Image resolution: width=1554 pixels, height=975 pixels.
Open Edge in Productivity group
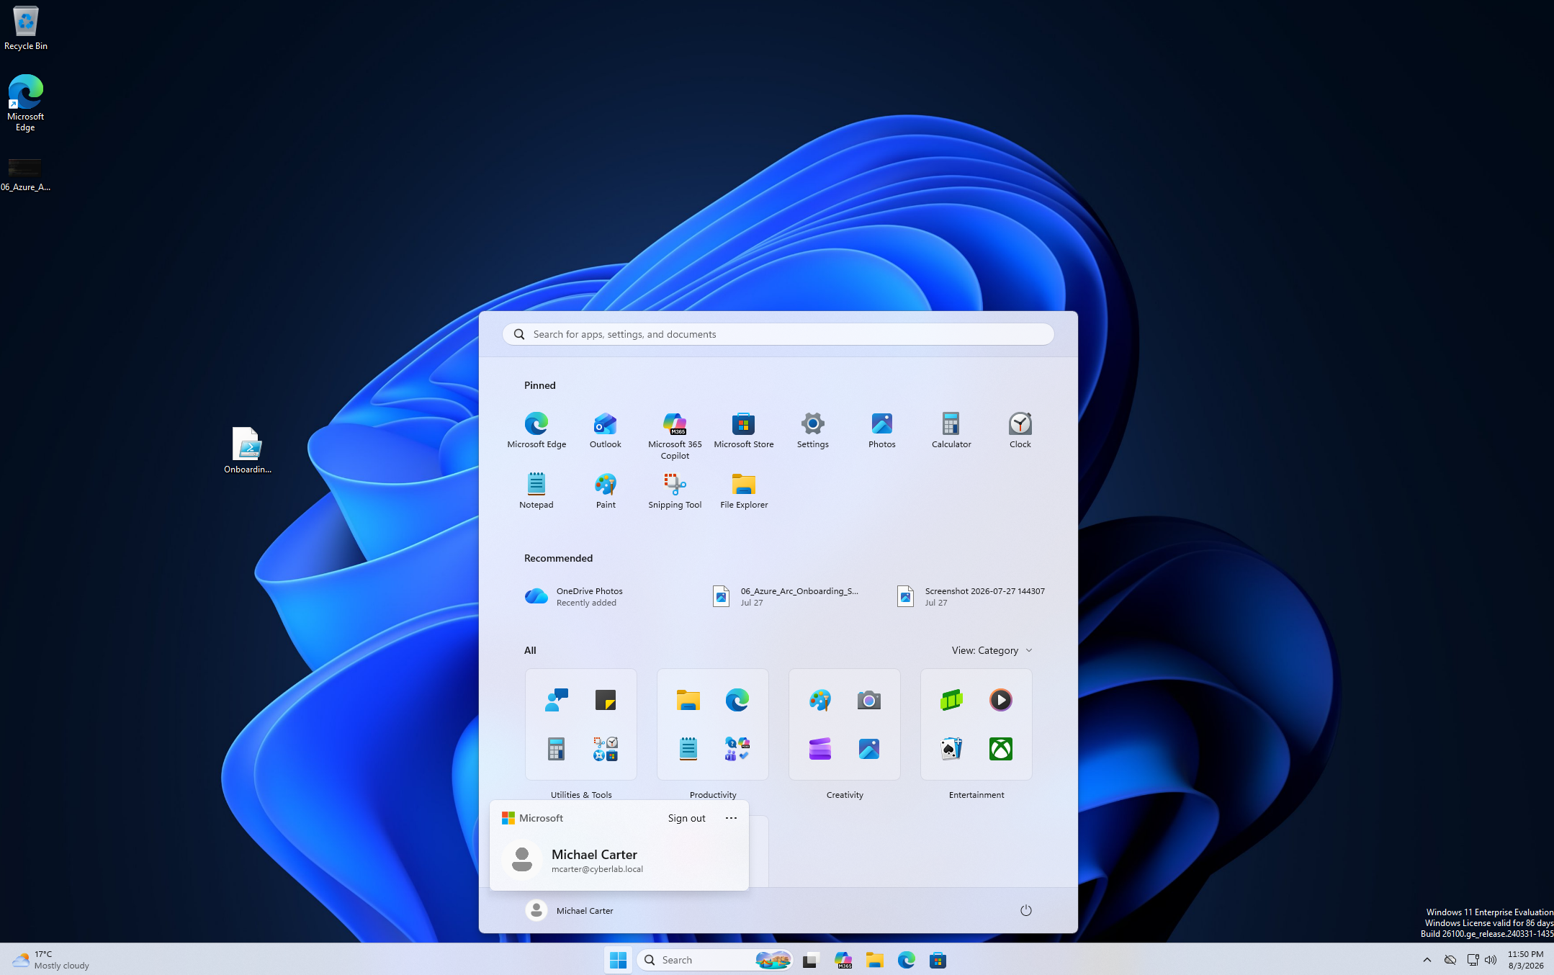(737, 700)
